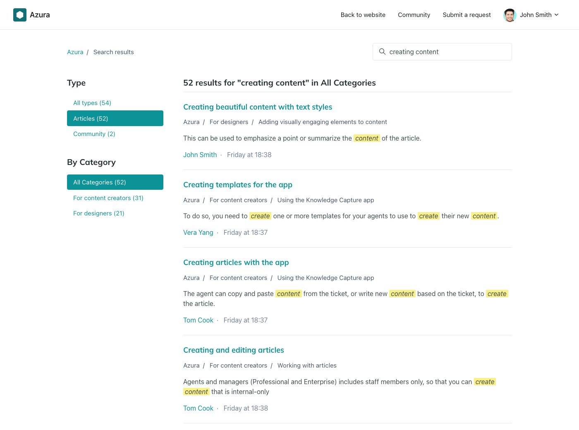Open Submit a request page
579x430 pixels.
[467, 15]
